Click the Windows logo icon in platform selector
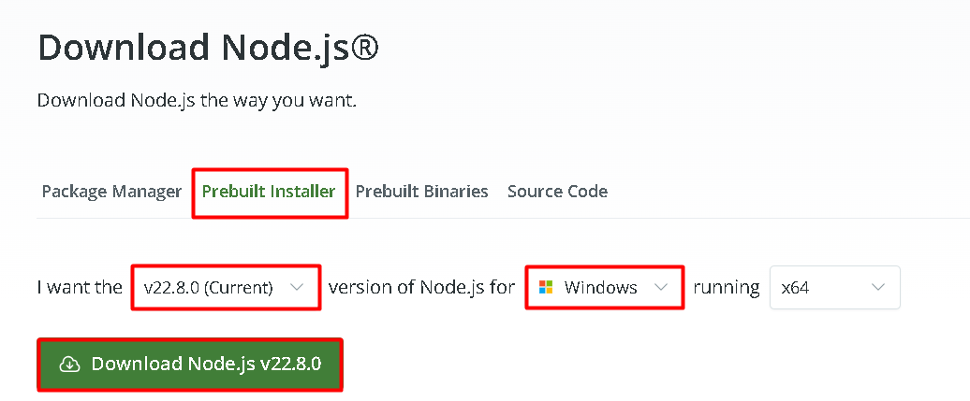Screen dimensions: 970x401 [x=545, y=288]
